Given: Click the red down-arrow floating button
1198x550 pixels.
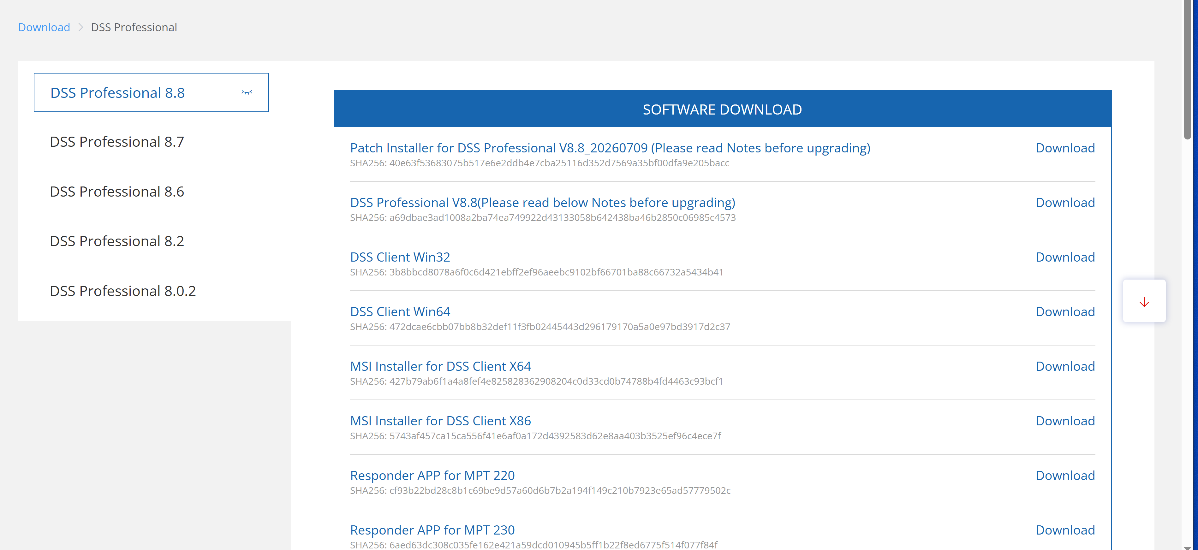Looking at the screenshot, I should point(1144,301).
